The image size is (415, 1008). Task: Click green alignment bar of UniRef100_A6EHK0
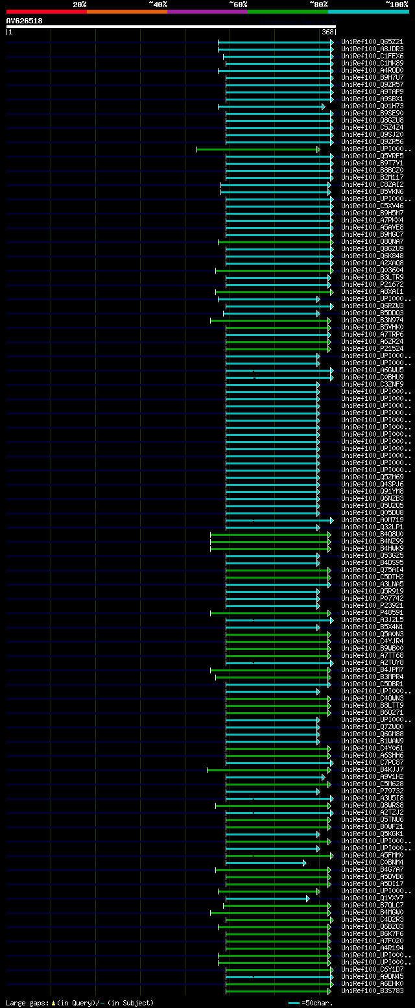[x=278, y=983]
